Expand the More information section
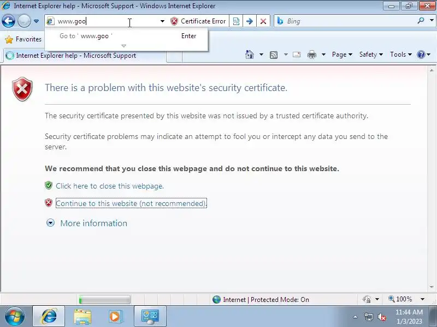Viewport: 437px width, 327px height. [x=50, y=223]
